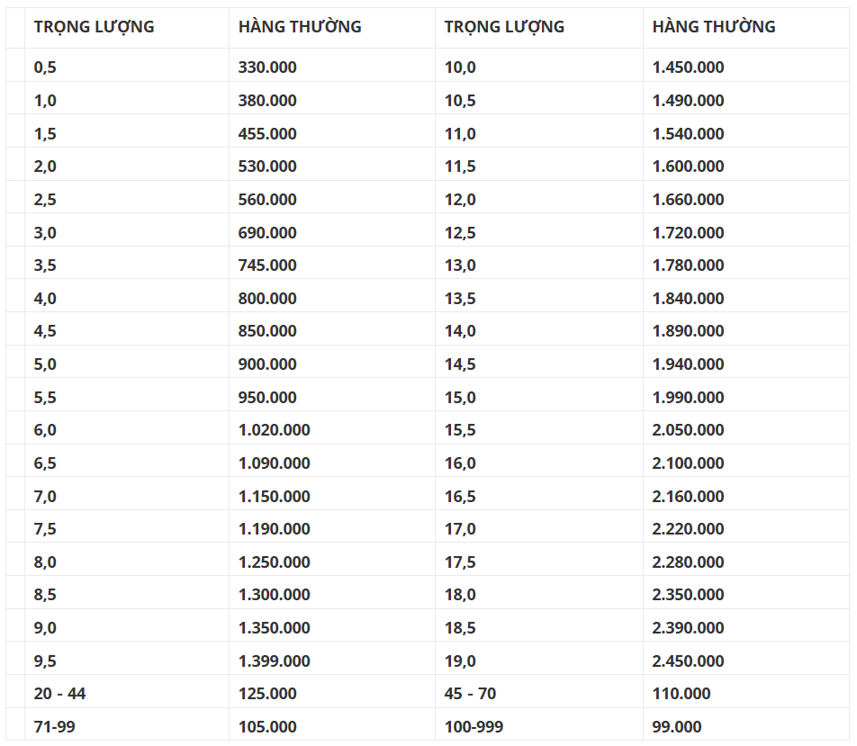Screen dimensions: 857x746
Task: Click the 2.450.000 price cell
Action: coord(688,661)
